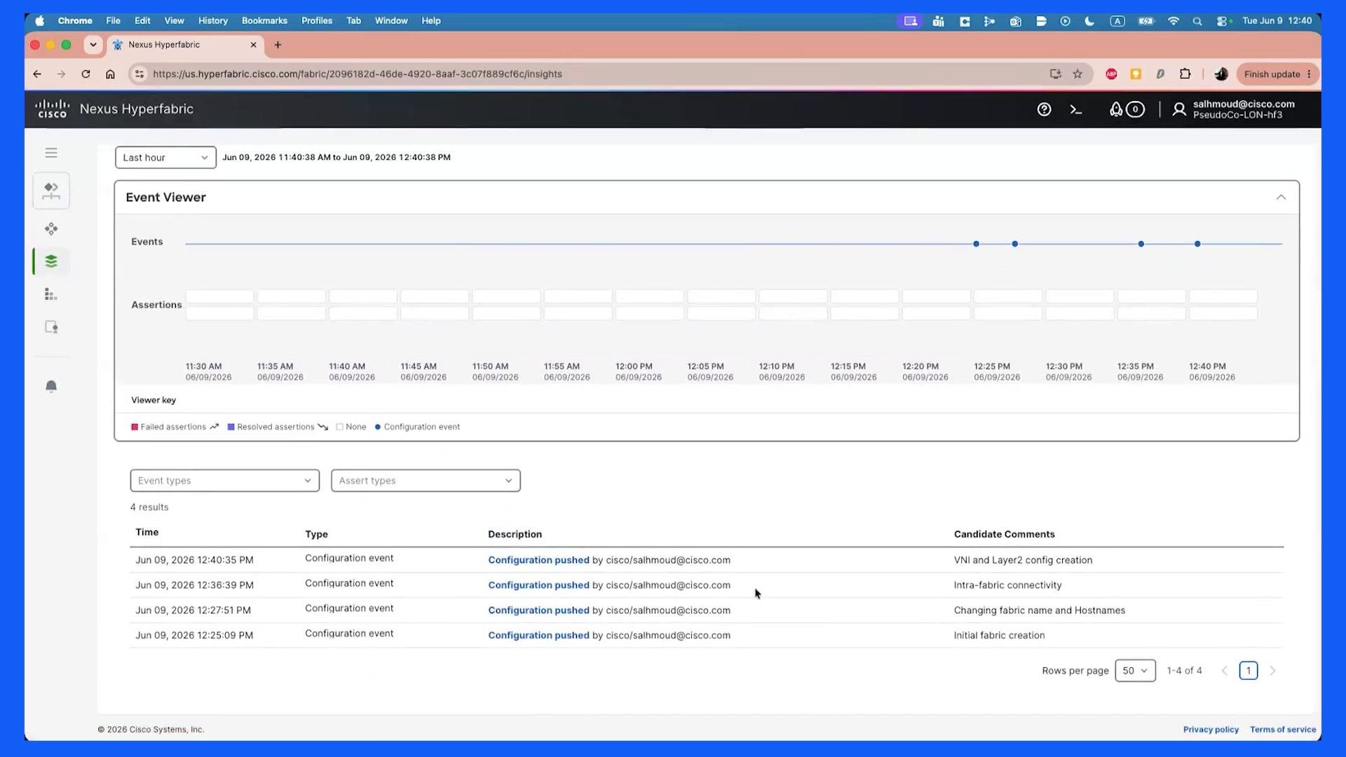Open the Profiles menu
The width and height of the screenshot is (1346, 757).
pyautogui.click(x=317, y=21)
